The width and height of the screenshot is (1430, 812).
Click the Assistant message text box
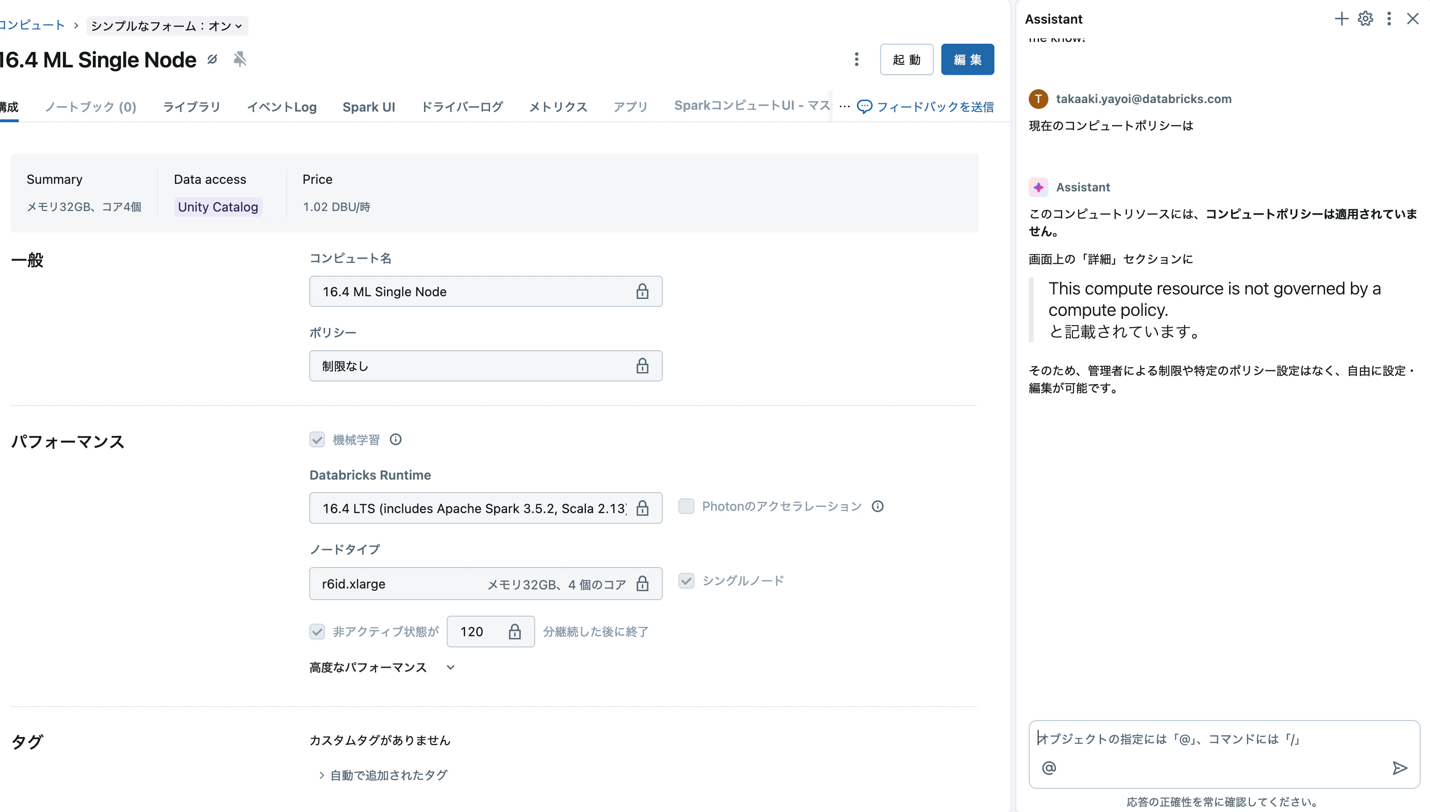[1224, 754]
